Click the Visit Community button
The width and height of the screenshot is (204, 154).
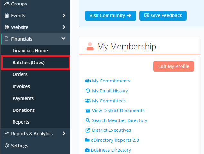tap(111, 15)
